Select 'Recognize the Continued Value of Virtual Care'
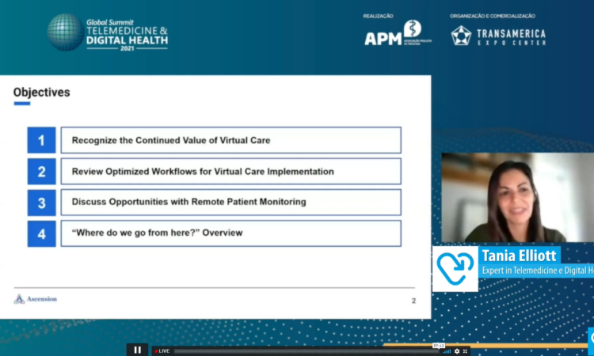The image size is (594, 356). (230, 140)
